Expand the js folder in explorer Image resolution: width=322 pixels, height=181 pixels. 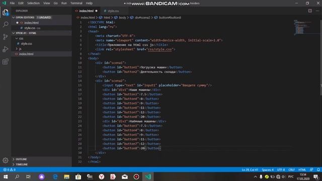(x=17, y=49)
